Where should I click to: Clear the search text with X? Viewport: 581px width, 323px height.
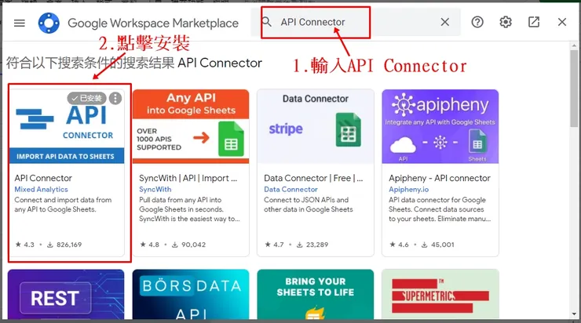[445, 22]
